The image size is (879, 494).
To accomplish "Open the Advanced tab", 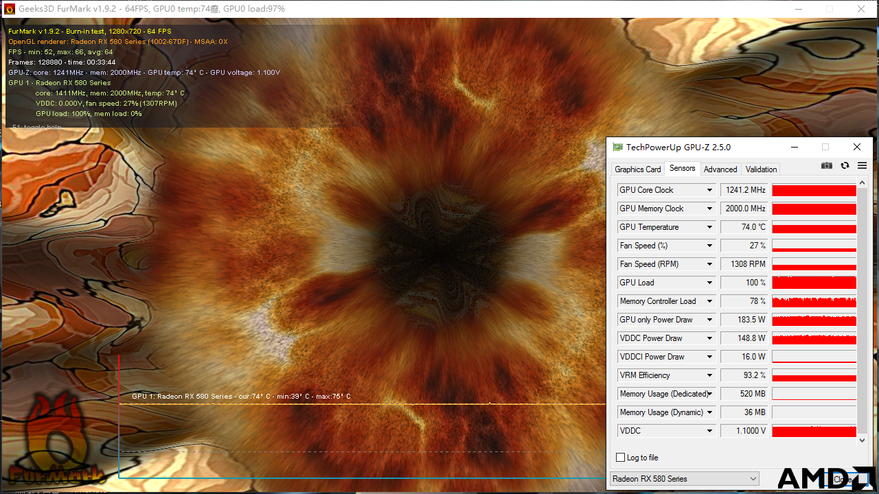I will tap(720, 169).
